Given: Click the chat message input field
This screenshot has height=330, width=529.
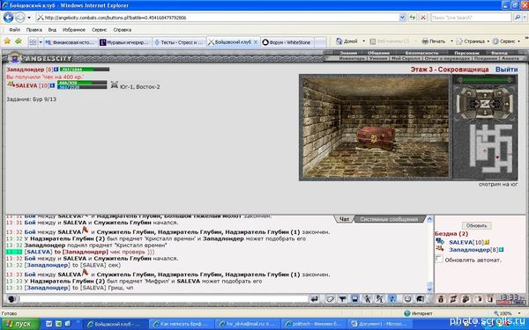Looking at the screenshot, I should 163,298.
